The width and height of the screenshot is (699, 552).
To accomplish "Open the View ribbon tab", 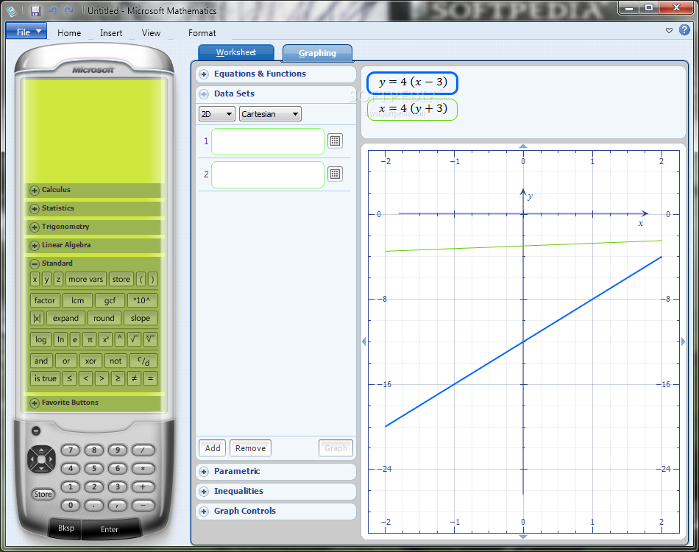I will (151, 33).
